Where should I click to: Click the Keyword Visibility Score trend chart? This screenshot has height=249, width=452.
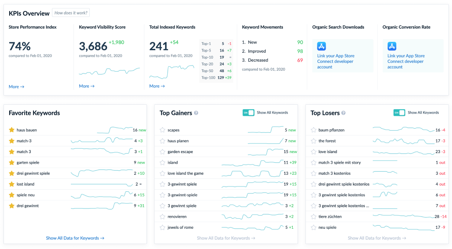109,71
